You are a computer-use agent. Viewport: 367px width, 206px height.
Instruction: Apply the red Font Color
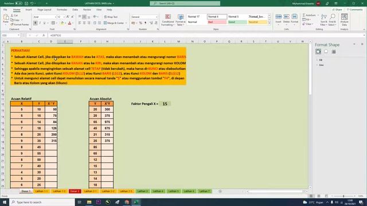point(69,23)
